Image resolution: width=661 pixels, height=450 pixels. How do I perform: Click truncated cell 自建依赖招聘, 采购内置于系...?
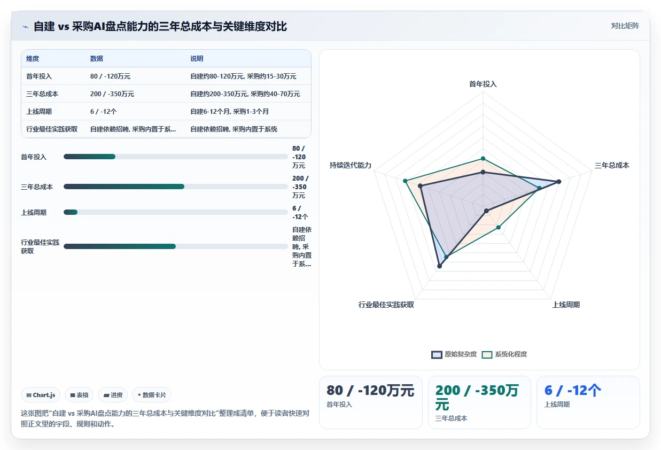(133, 129)
